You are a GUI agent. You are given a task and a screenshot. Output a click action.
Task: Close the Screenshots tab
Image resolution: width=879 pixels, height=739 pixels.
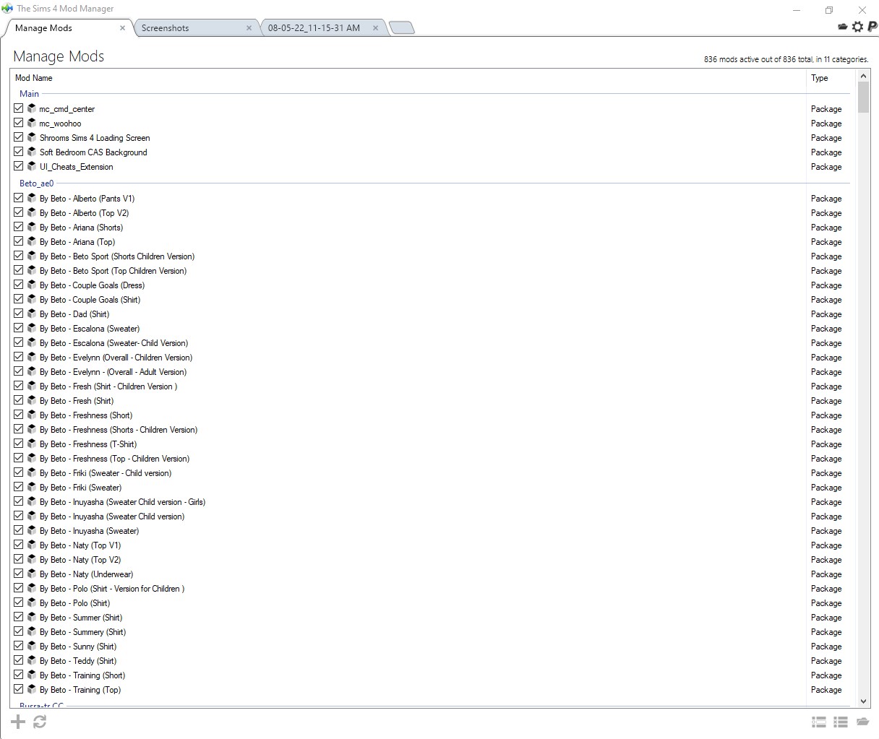tap(249, 28)
